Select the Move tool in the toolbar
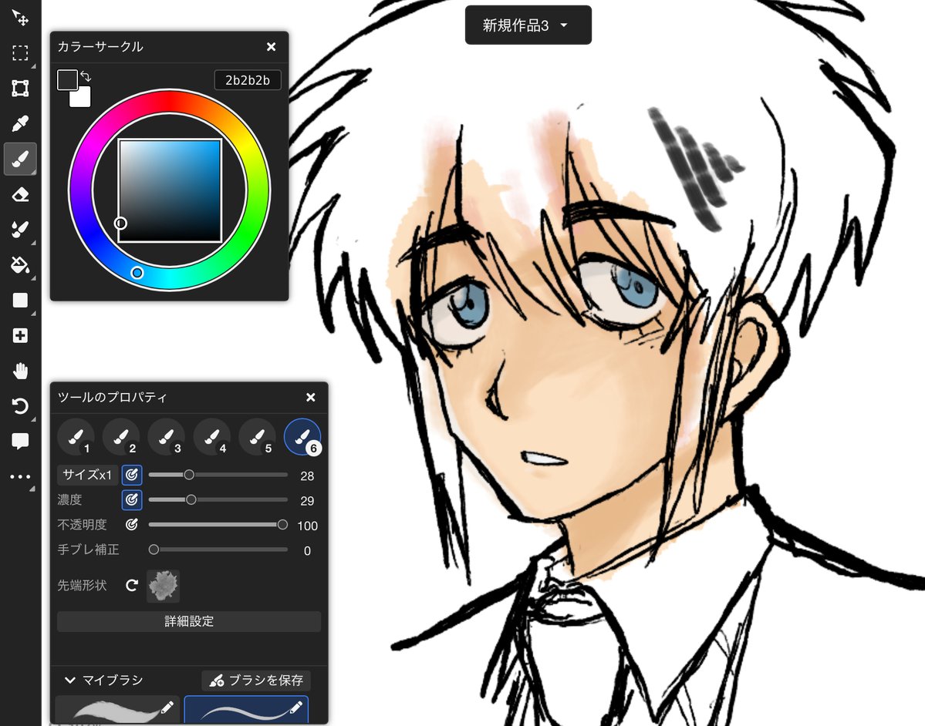Screen dimensions: 925x726 click(20, 18)
